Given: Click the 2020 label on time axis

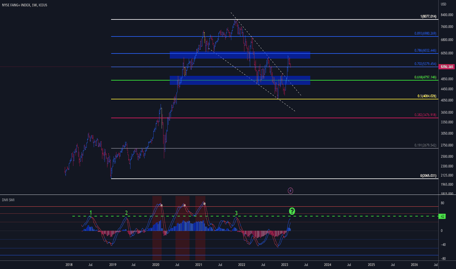Looking at the screenshot, I should pyautogui.click(x=156, y=265).
